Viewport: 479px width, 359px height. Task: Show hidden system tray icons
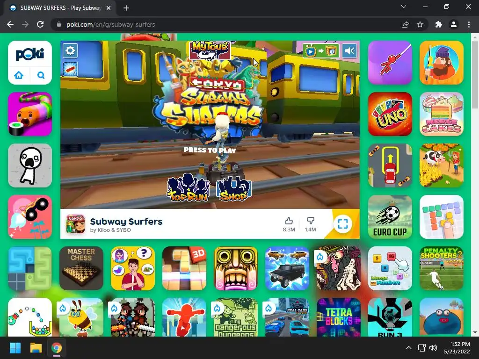point(409,348)
